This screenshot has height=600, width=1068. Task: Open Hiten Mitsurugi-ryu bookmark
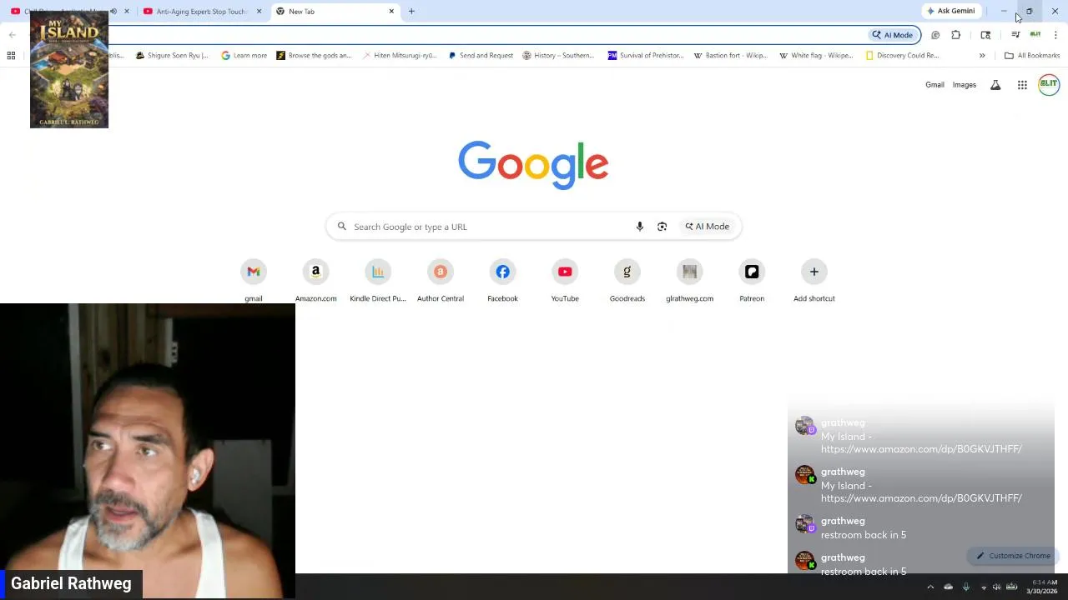click(x=400, y=56)
